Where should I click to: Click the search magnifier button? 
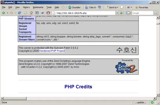point(156,13)
